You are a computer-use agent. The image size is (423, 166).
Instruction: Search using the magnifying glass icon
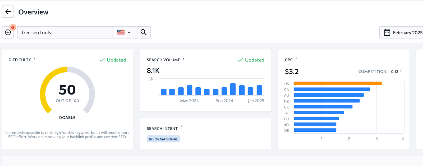(144, 32)
